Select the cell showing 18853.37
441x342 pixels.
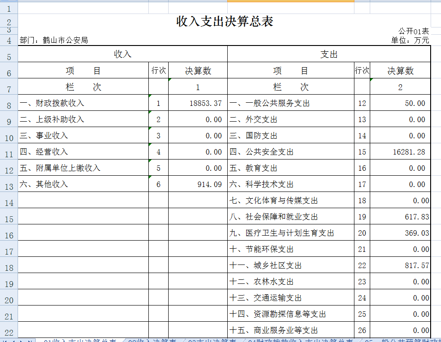click(198, 103)
